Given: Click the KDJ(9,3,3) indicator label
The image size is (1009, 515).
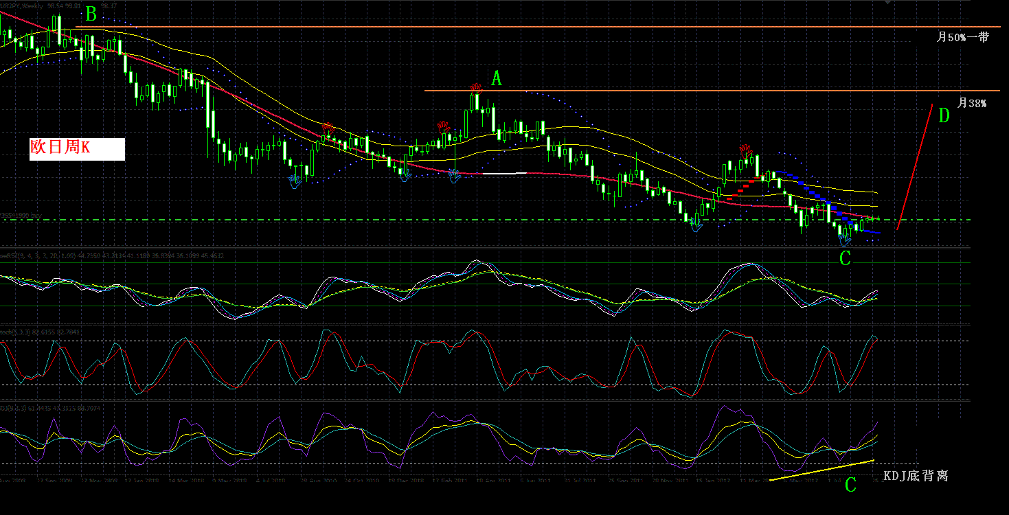Looking at the screenshot, I should (x=49, y=408).
